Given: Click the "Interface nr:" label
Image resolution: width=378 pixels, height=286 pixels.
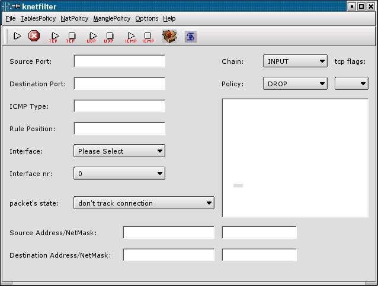Looking at the screenshot, I should [x=31, y=174].
